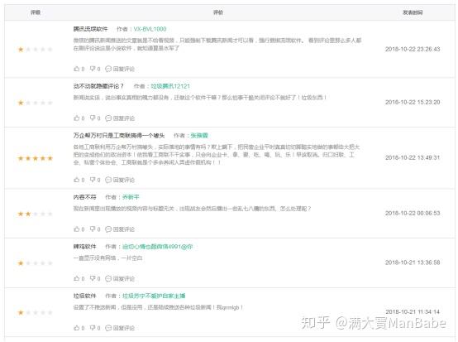Image resolution: width=458 pixels, height=342 pixels.
Task: Upvote the 内容不符 review
Action: (x=79, y=229)
